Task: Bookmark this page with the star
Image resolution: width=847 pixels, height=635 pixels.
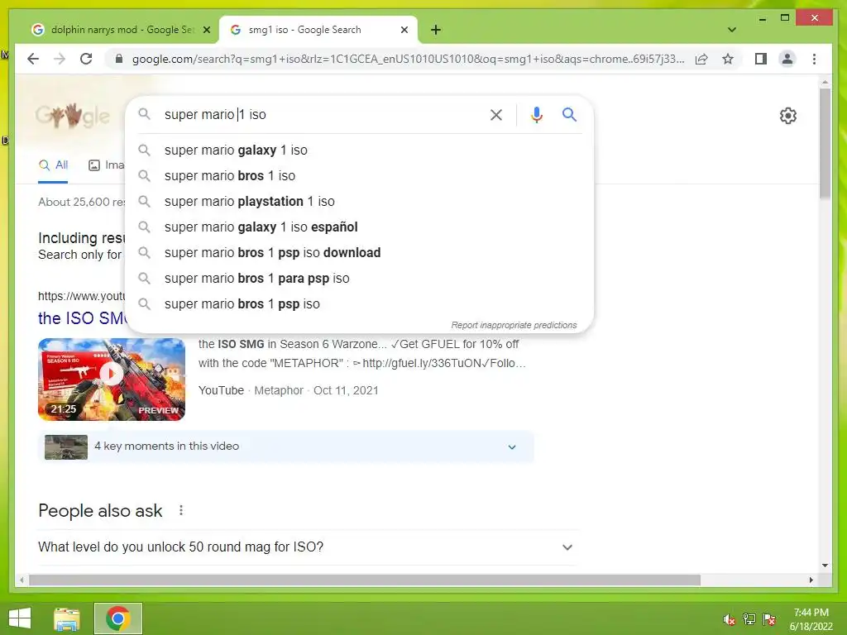Action: 728,59
